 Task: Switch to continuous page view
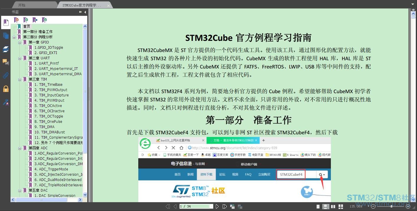(x=326, y=207)
